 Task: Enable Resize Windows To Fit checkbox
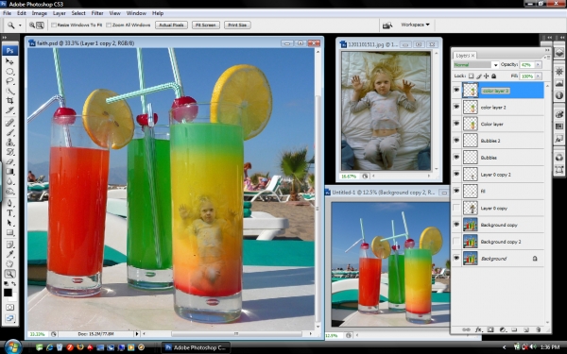coord(54,25)
